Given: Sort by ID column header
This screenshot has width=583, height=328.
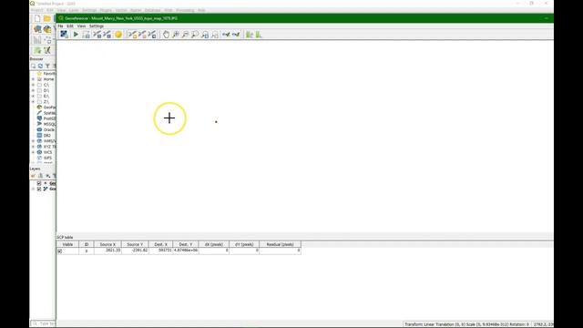Looking at the screenshot, I should 87,244.
